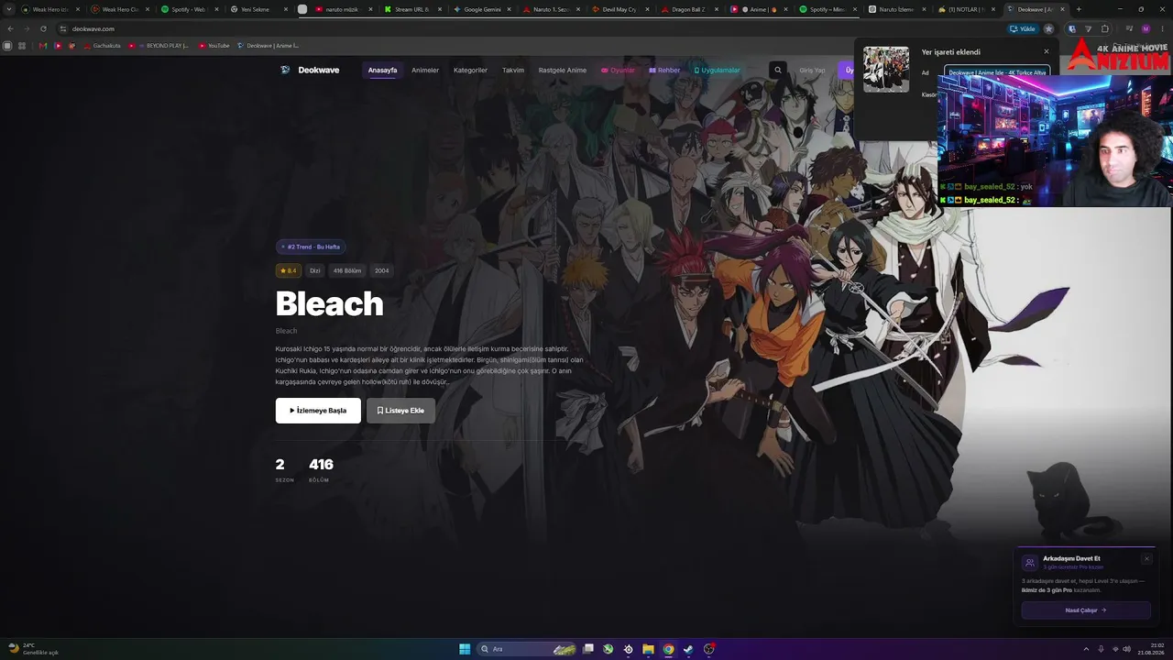This screenshot has width=1173, height=660.
Task: Click the 2004 year badge
Action: [381, 270]
